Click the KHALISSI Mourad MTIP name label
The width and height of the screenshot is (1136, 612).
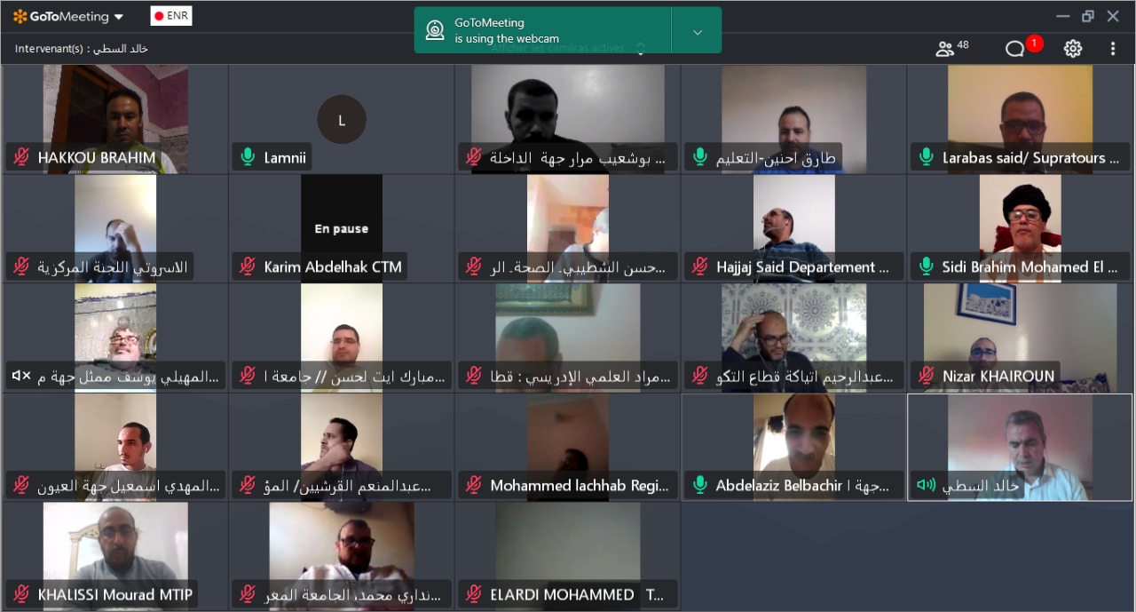pos(115,595)
